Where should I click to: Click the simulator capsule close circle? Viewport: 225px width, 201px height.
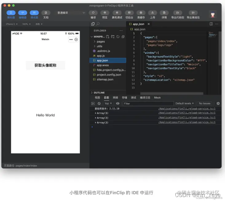click(x=76, y=39)
